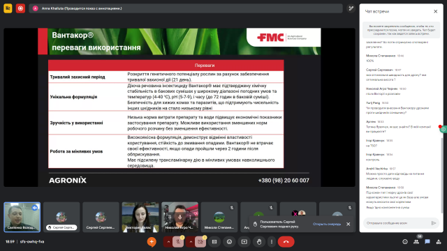The height and width of the screenshot is (251, 447).
Task: Open meeting details info icon
Action: [x=405, y=242]
